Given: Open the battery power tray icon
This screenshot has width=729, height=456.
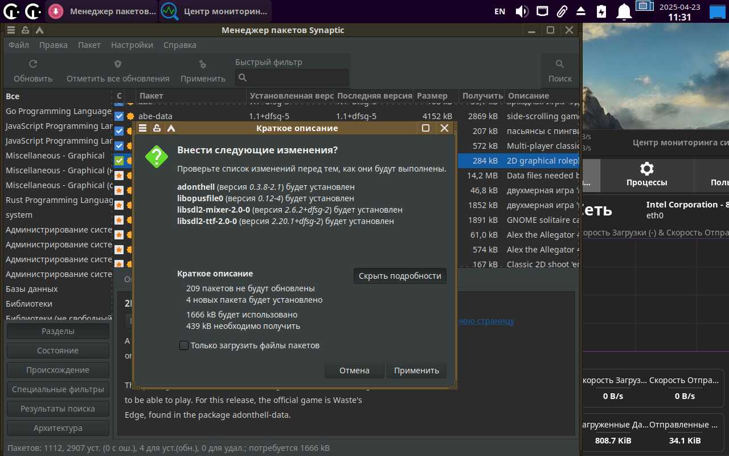Looking at the screenshot, I should pyautogui.click(x=601, y=11).
